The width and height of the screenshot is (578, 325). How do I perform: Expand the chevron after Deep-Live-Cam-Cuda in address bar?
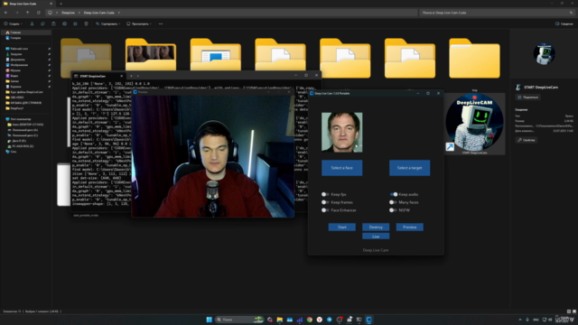click(118, 13)
